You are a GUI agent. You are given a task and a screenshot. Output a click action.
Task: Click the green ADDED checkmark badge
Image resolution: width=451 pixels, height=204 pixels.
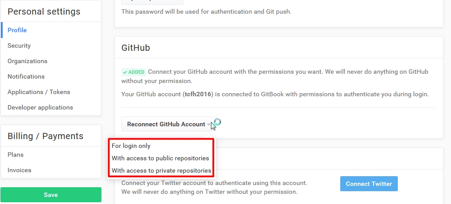pos(134,72)
